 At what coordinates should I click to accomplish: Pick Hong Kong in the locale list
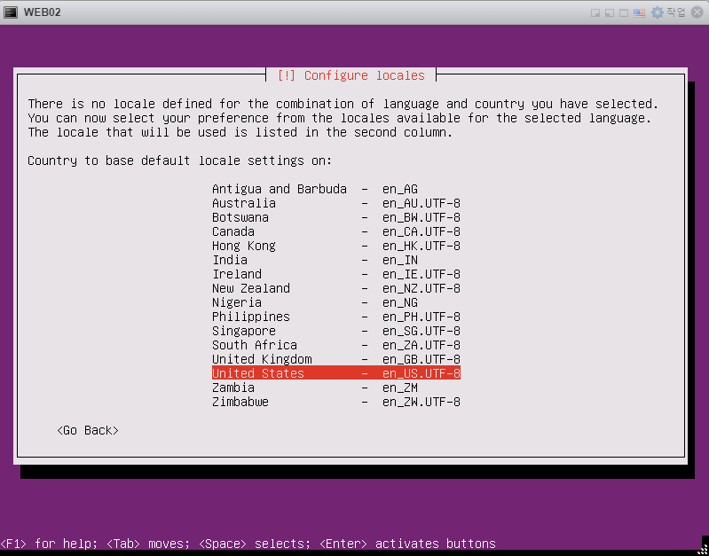tap(336, 246)
